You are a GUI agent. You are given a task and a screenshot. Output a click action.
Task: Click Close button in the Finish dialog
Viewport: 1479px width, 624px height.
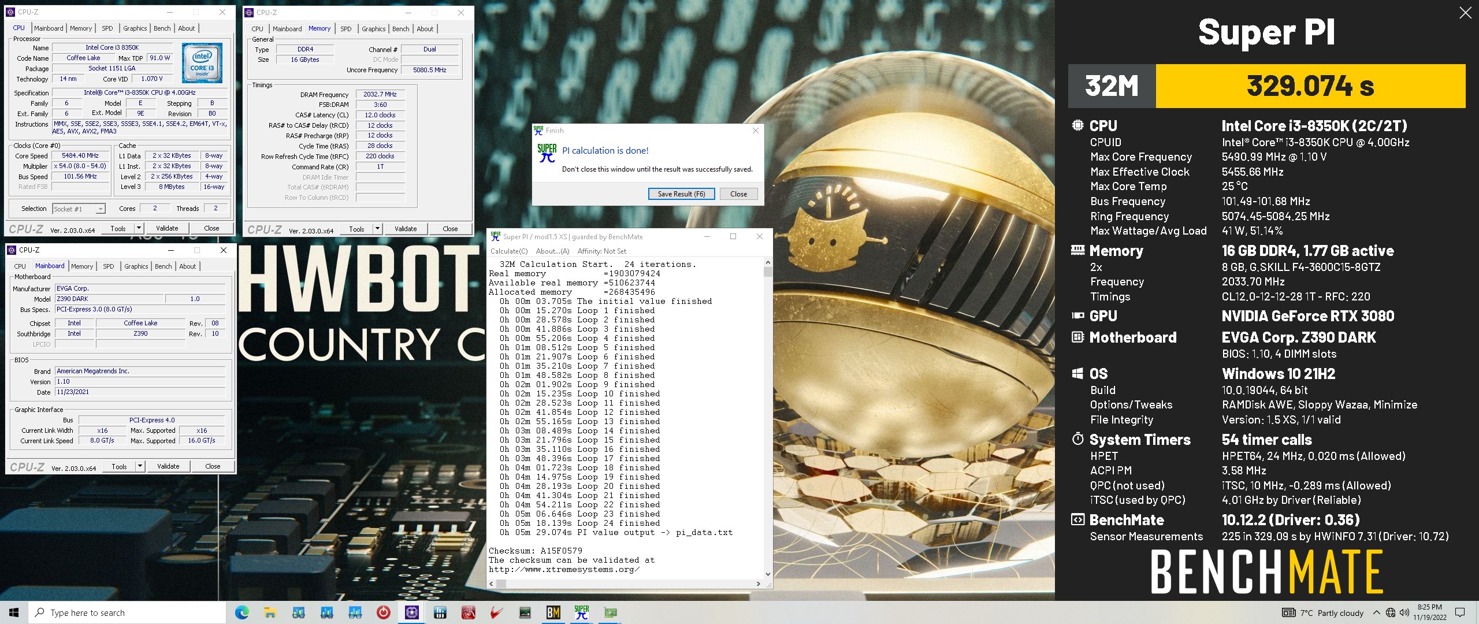coord(738,194)
